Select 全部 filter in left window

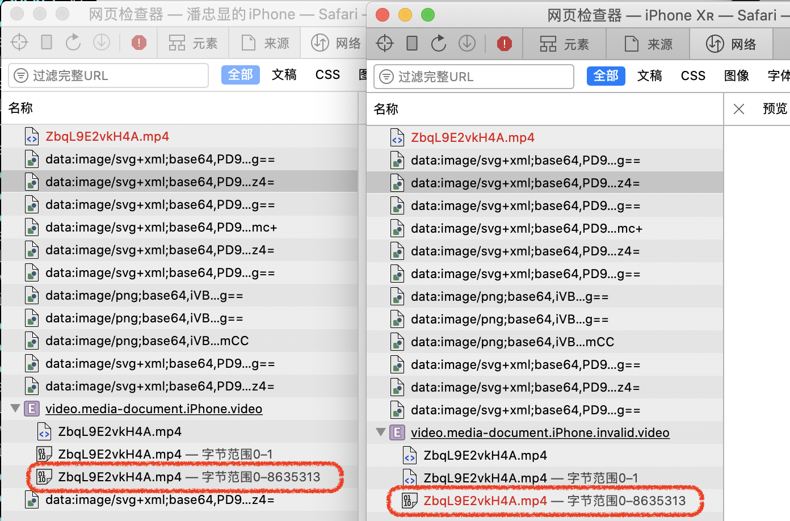pyautogui.click(x=240, y=75)
